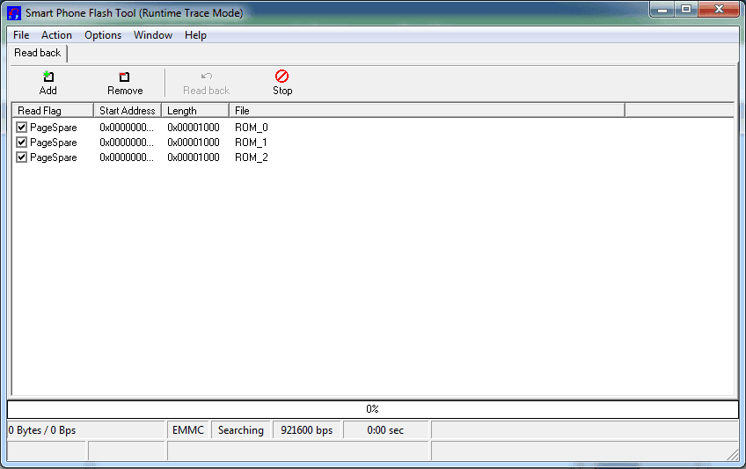
Task: Maximize the Flash Tool window
Action: tap(685, 10)
